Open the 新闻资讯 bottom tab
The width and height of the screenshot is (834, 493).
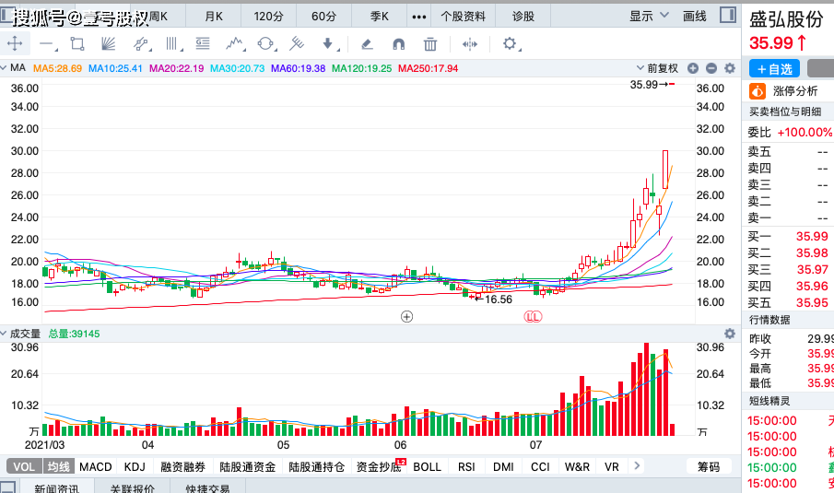[57, 487]
